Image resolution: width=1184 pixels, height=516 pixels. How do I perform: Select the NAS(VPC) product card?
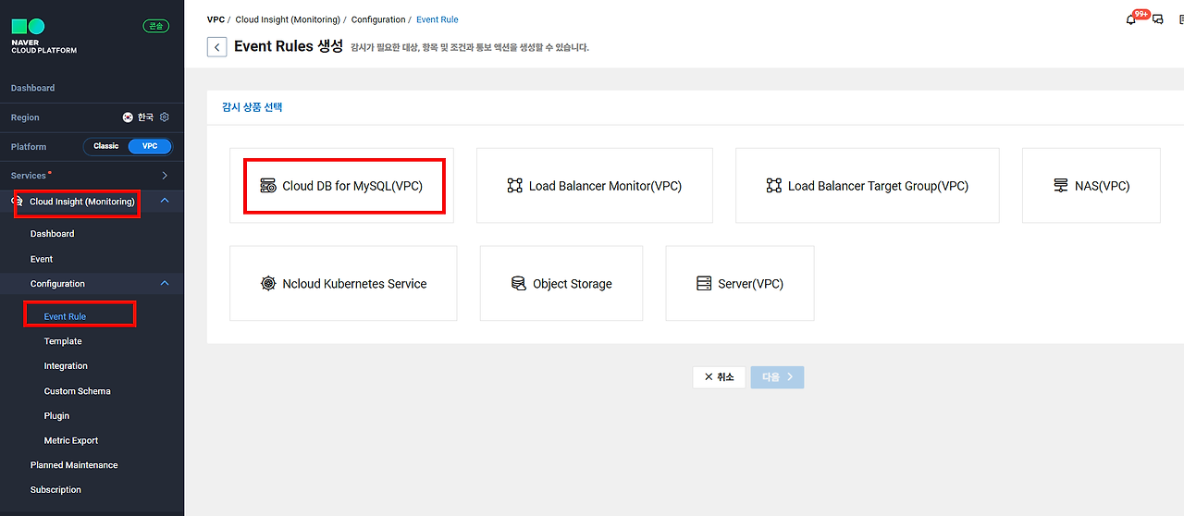point(1091,186)
